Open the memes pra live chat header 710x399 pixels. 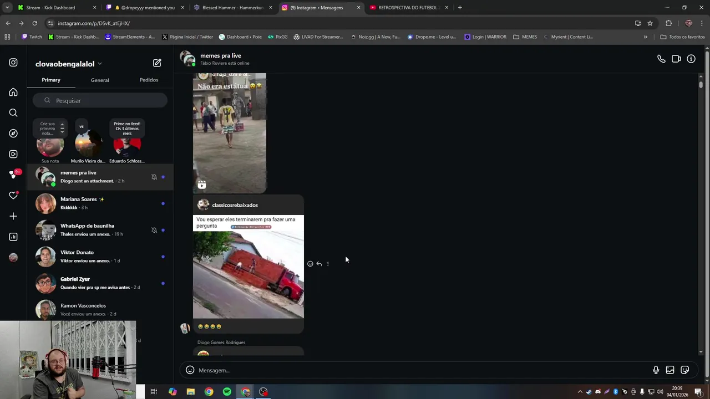coord(220,56)
